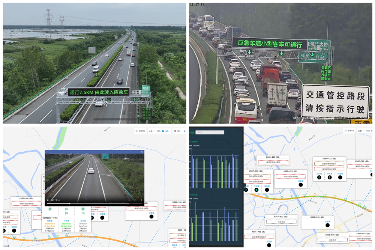Click left green sign-board device icon
Screen dimensions: 375x250
49,209
